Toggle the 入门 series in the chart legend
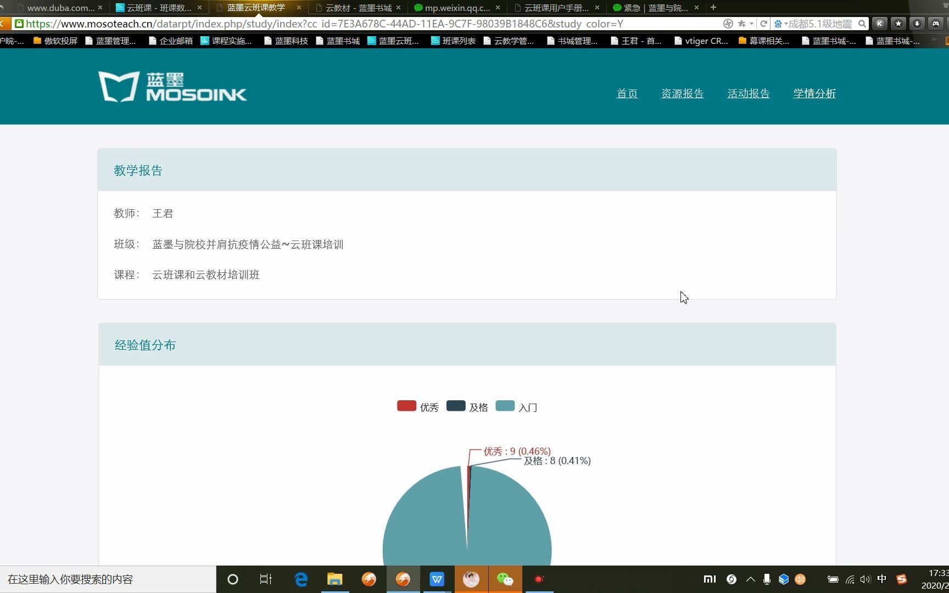This screenshot has height=593, width=949. tap(527, 407)
